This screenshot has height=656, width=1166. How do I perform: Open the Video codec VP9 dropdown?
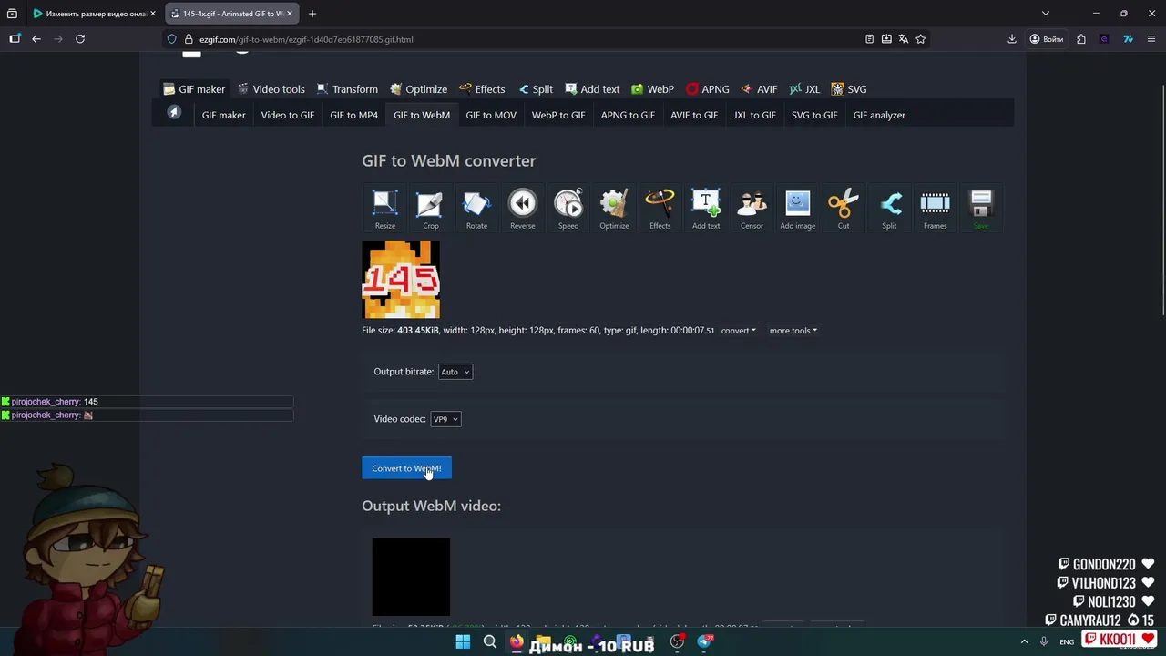445,419
